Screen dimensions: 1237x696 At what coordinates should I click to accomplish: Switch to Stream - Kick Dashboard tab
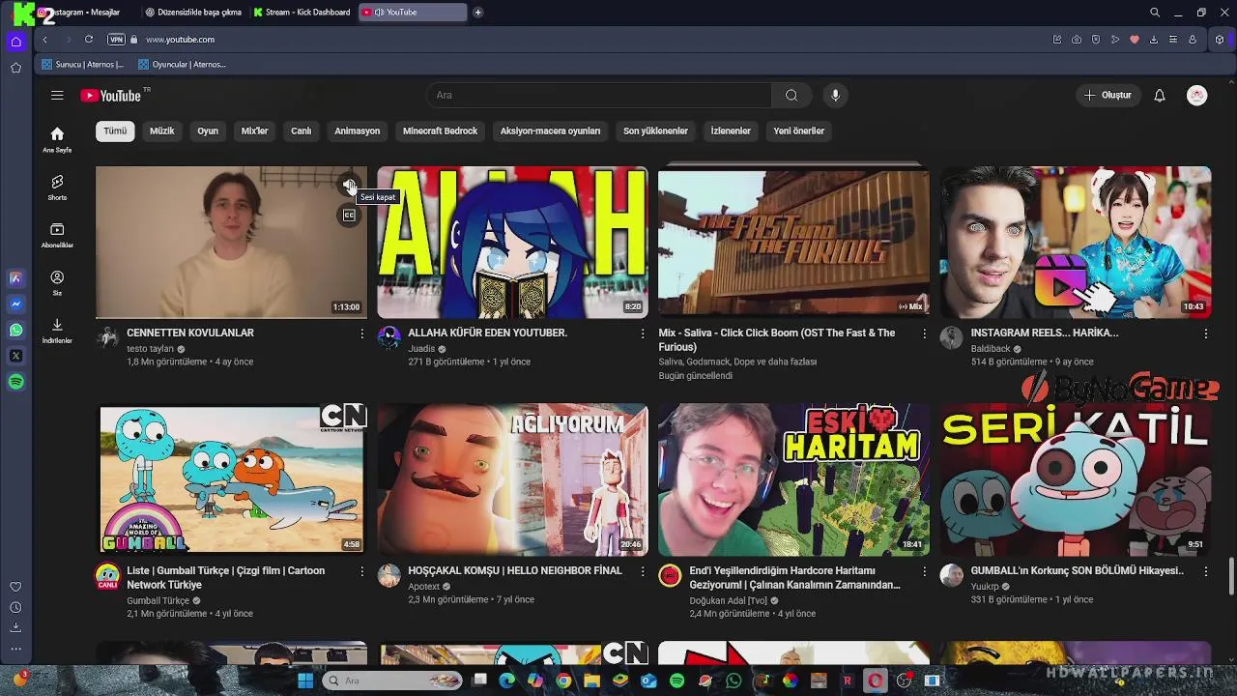tap(301, 13)
